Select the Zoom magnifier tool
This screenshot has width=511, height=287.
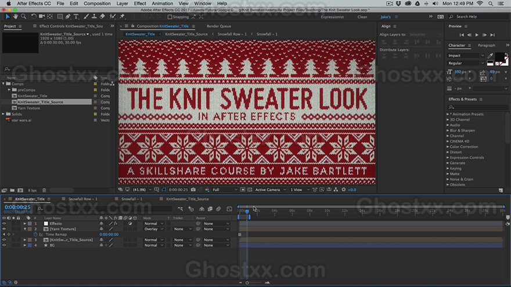tap(23, 16)
